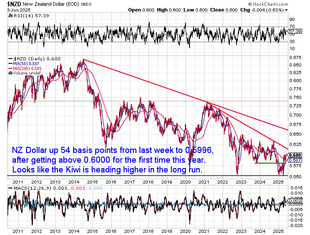The width and height of the screenshot is (310, 235).
Task: Click the RSI axis label '10'
Action: (x=292, y=48)
